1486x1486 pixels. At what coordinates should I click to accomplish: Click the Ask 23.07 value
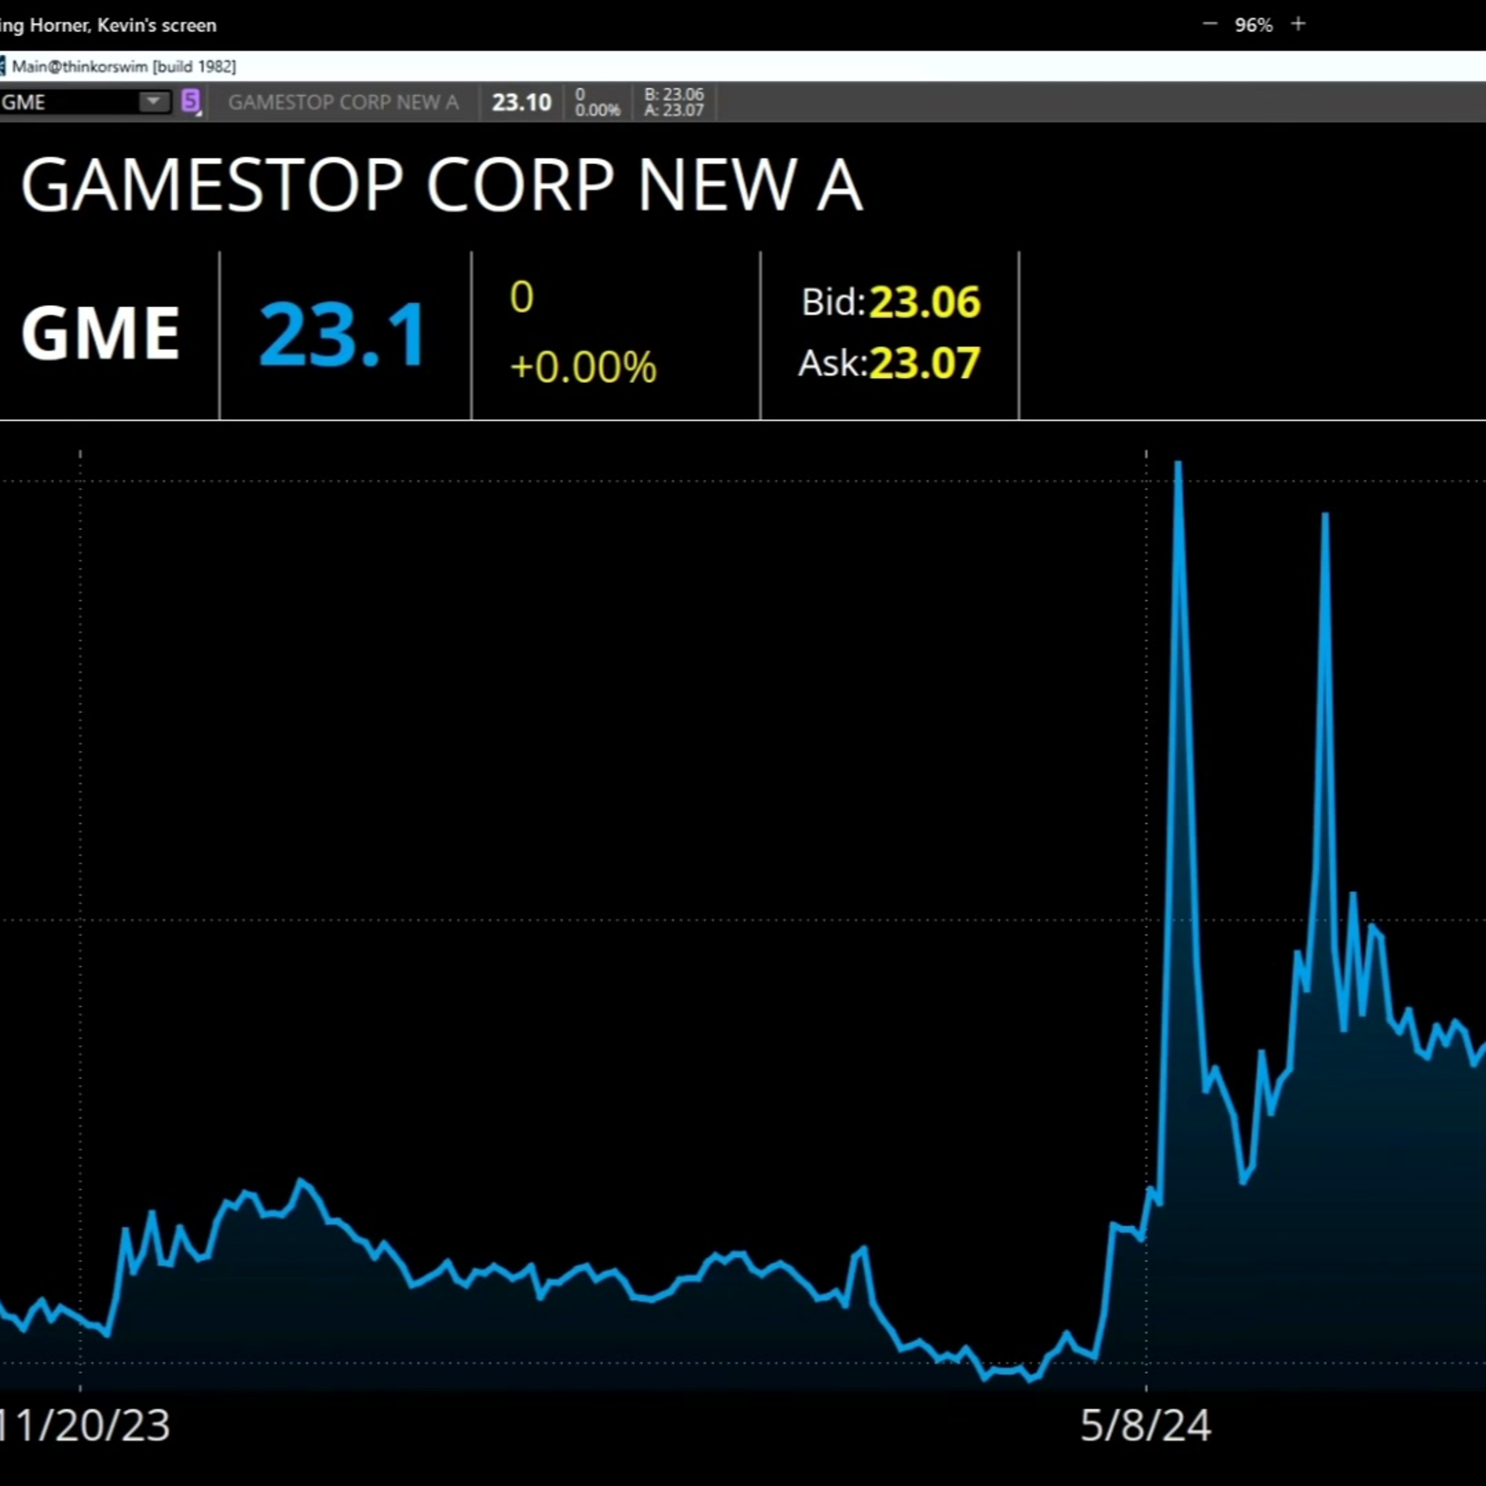pos(925,363)
